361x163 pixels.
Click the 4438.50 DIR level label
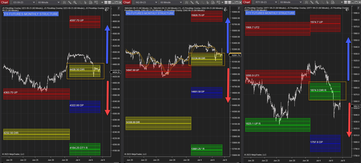78,69
